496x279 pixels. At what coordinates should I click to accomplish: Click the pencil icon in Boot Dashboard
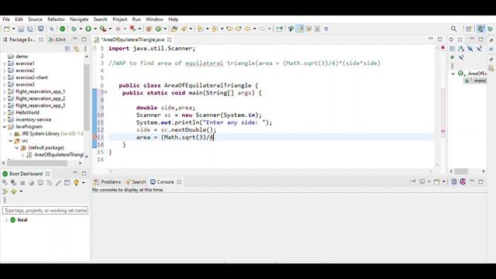pos(58,183)
